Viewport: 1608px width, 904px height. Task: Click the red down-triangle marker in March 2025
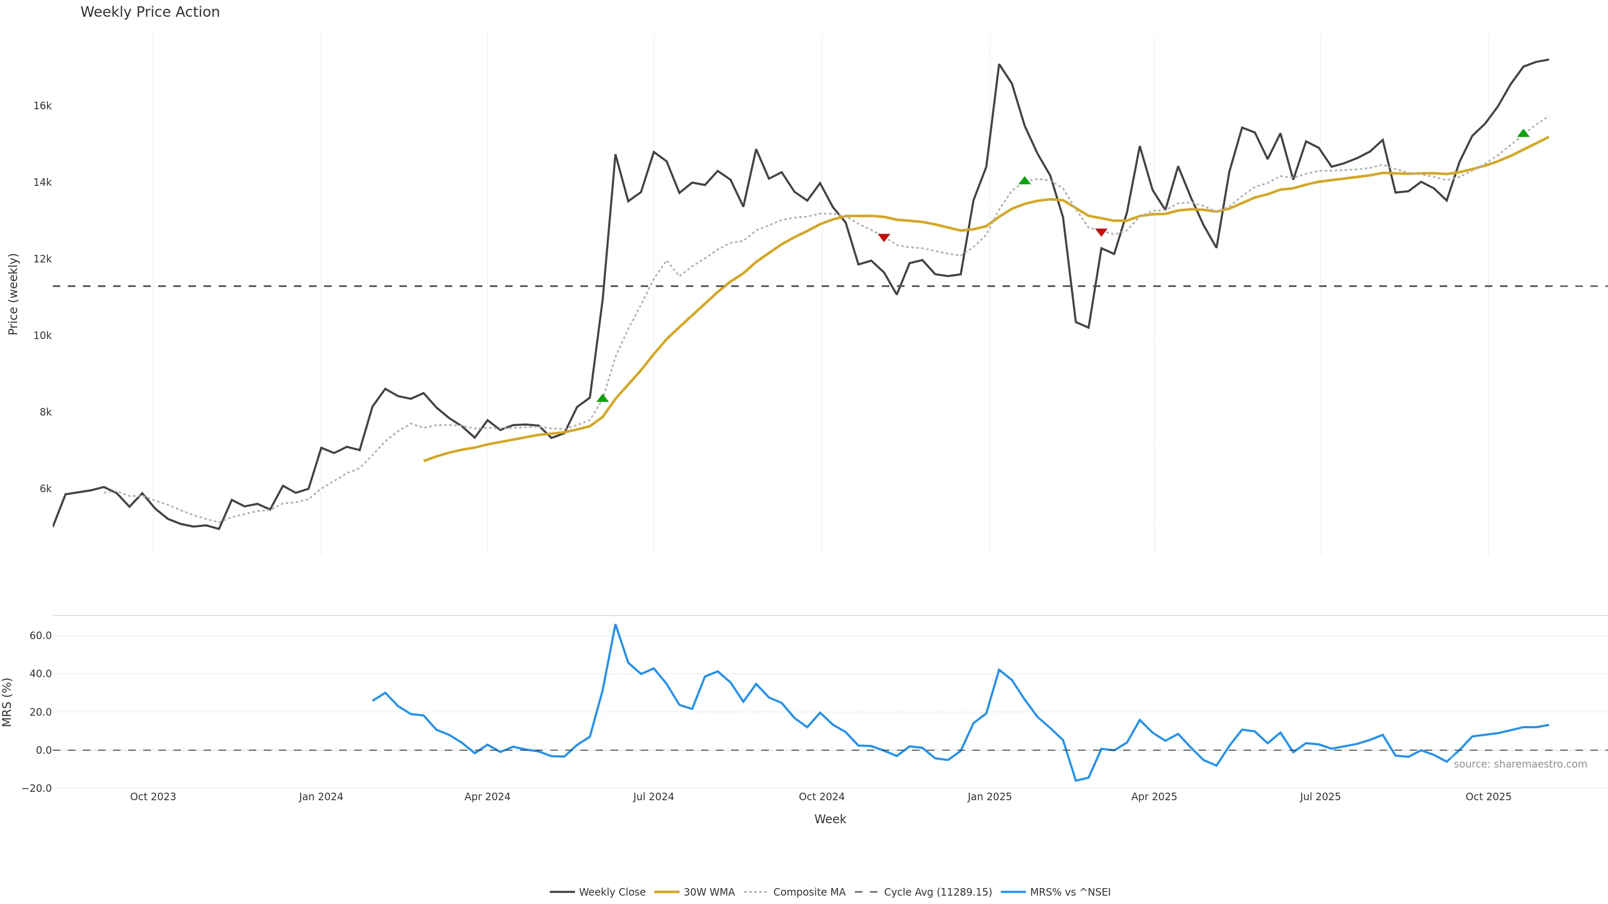1101,232
